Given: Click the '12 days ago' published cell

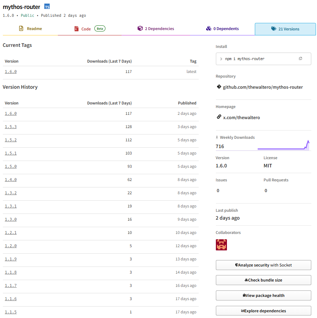Looking at the screenshot, I should (x=186, y=246).
